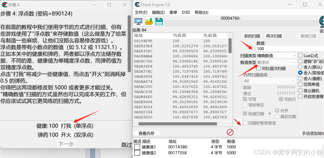Select result row address 0ADD3D20

(180, 117)
